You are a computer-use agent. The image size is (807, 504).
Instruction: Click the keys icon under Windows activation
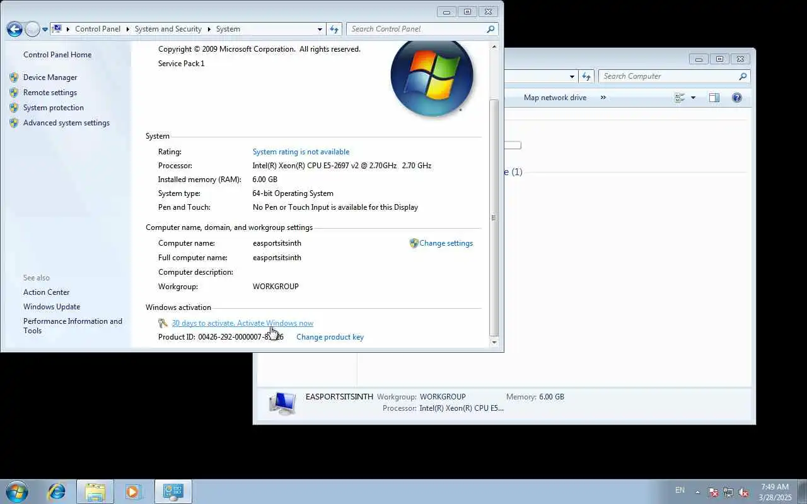coord(163,323)
